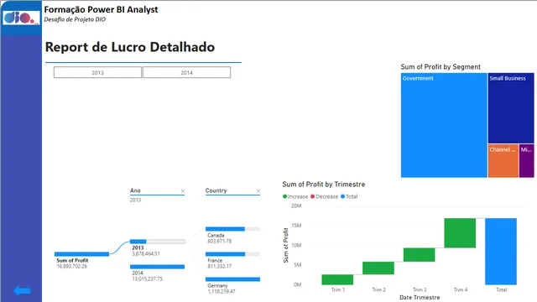The image size is (537, 302).
Task: Remove the Ano level with its X
Action: pyautogui.click(x=183, y=191)
